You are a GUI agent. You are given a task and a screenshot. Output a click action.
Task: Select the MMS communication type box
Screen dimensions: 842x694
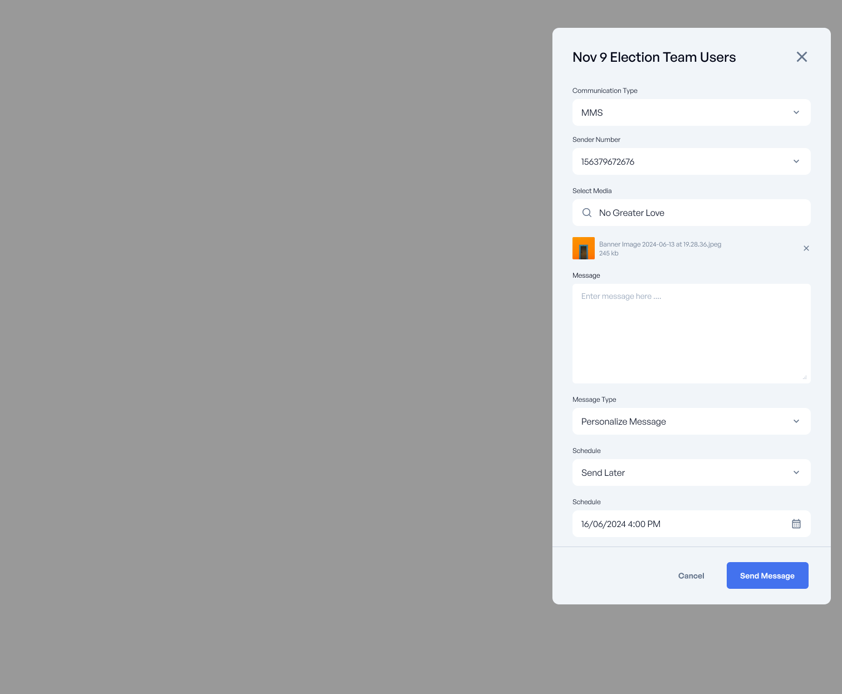coord(679,112)
